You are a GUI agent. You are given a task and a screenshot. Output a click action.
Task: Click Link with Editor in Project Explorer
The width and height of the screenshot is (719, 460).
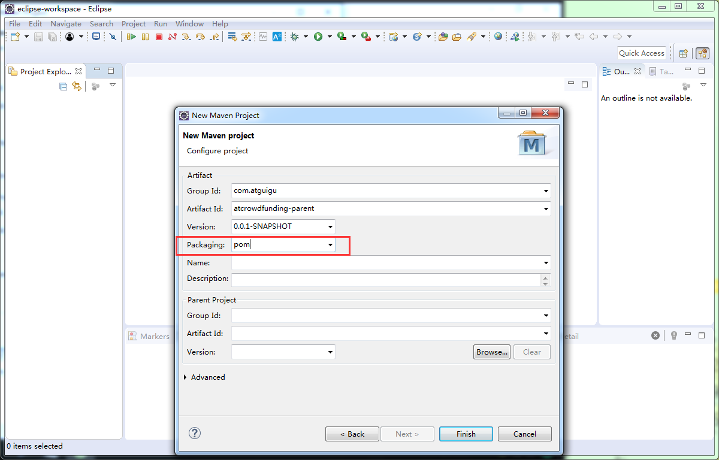pos(76,86)
